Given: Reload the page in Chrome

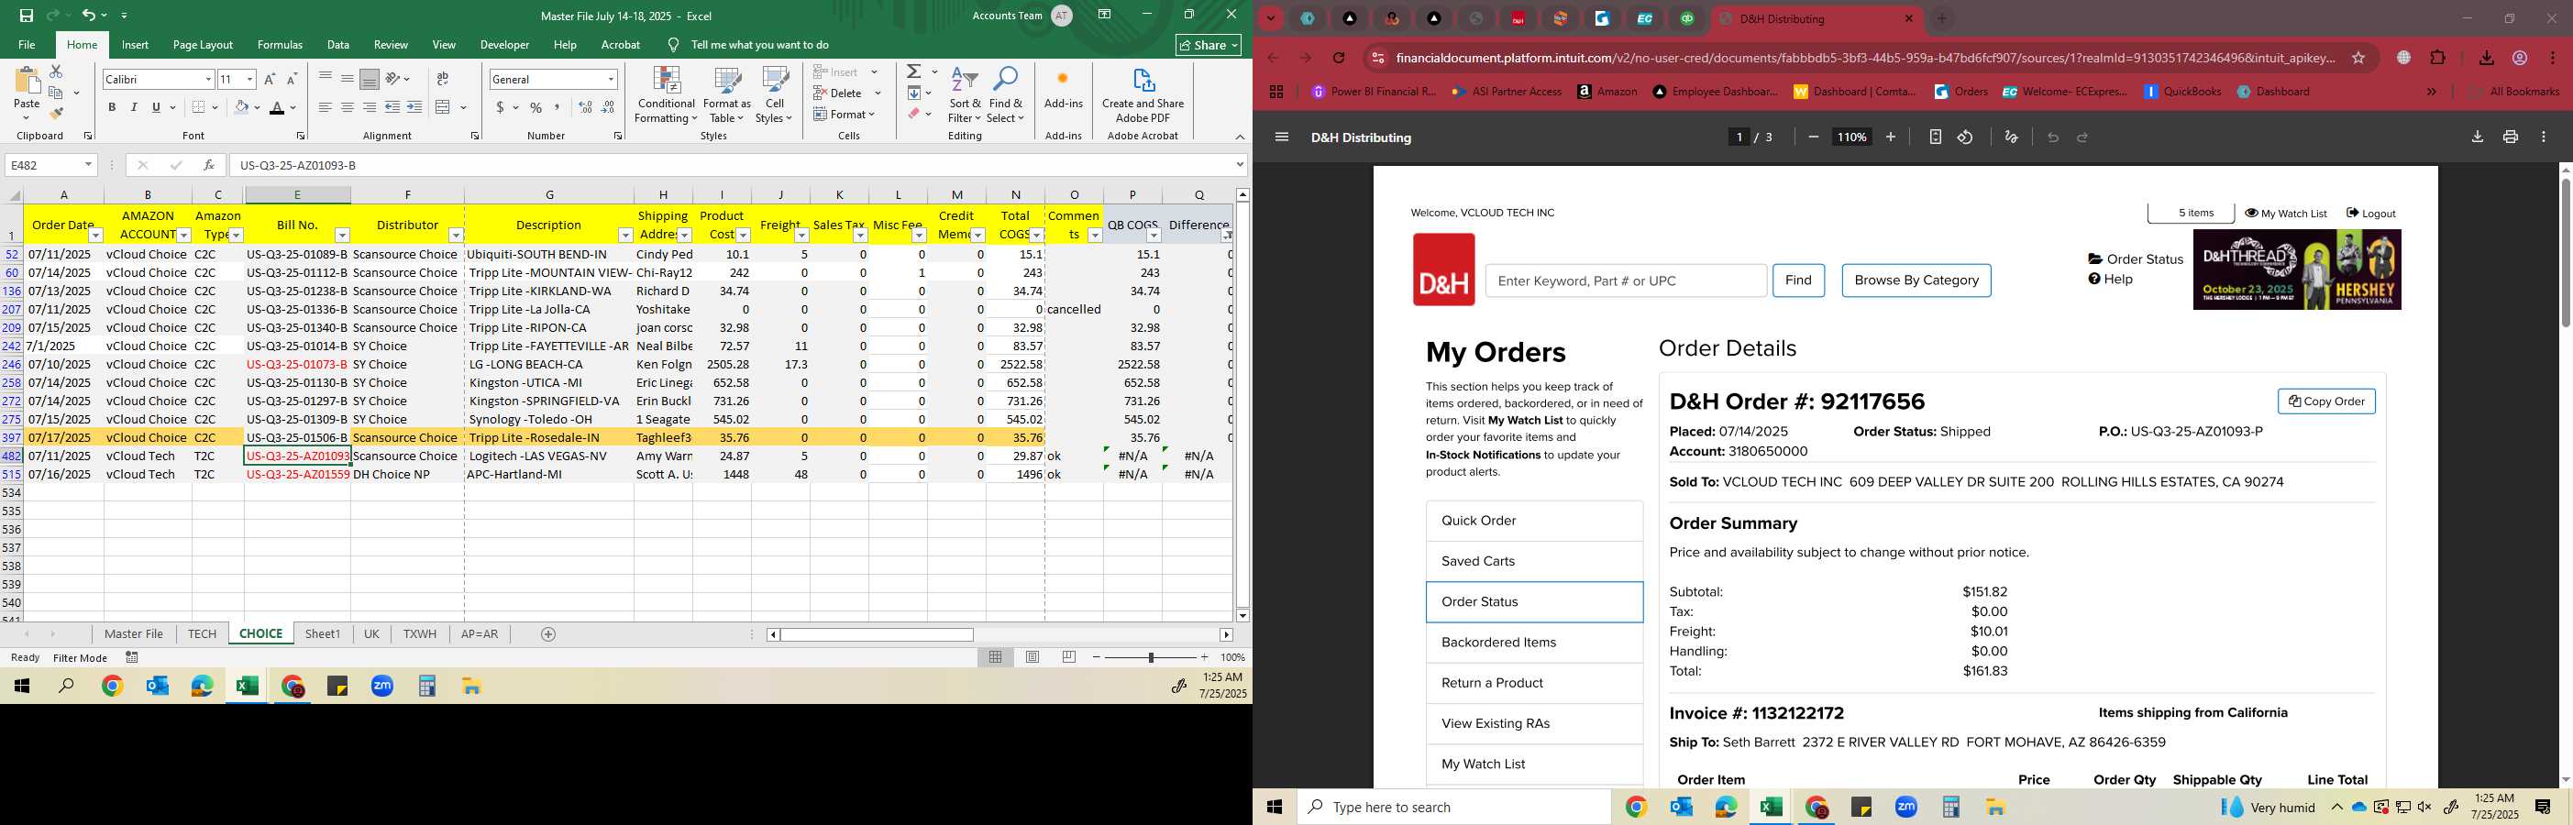Looking at the screenshot, I should [1339, 58].
